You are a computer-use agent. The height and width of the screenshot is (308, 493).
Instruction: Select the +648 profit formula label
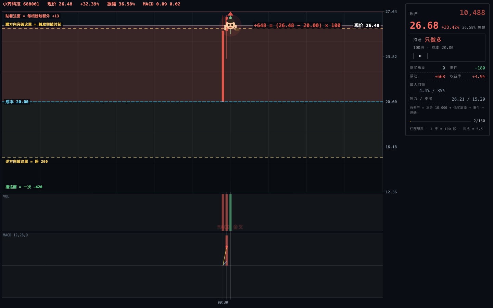coord(297,25)
